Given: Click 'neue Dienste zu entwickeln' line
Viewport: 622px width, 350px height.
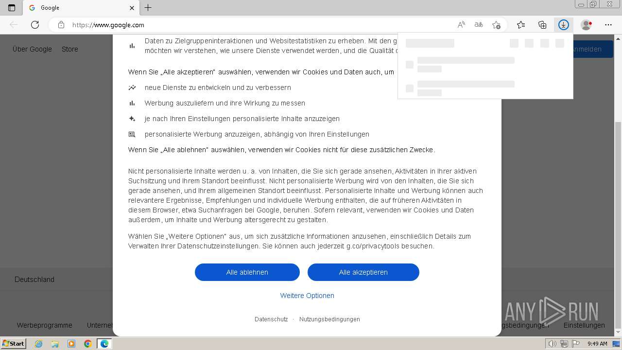Looking at the screenshot, I should 218,87.
